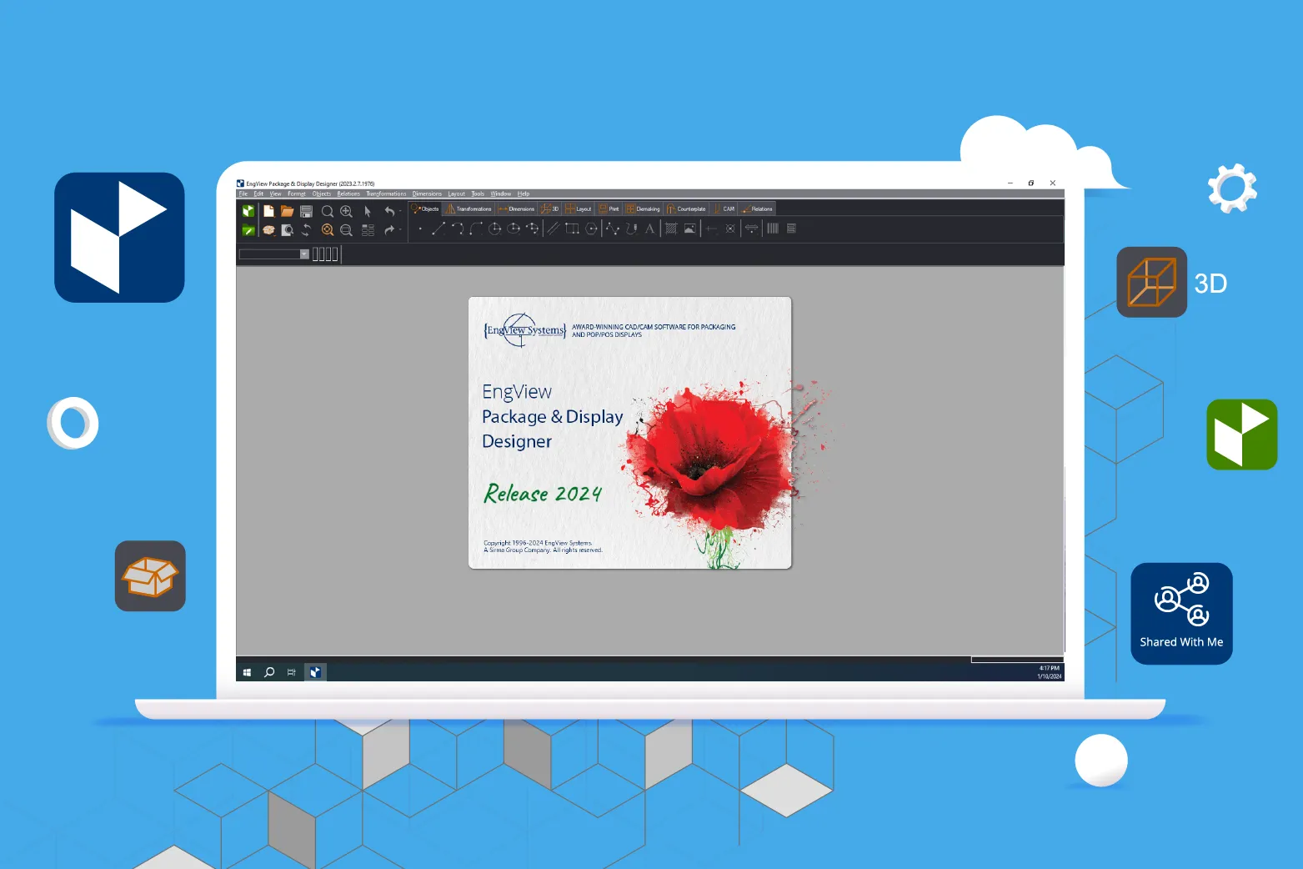Viewport: 1303px width, 869px height.
Task: Click the Insert image picture icon
Action: coord(690,229)
